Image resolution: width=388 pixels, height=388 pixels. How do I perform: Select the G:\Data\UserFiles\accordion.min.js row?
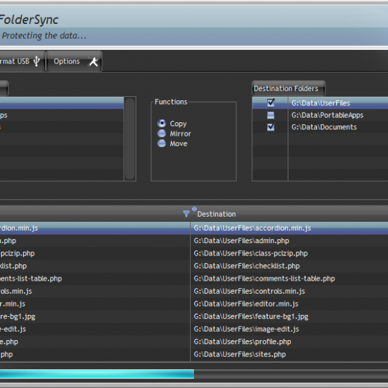pos(252,228)
